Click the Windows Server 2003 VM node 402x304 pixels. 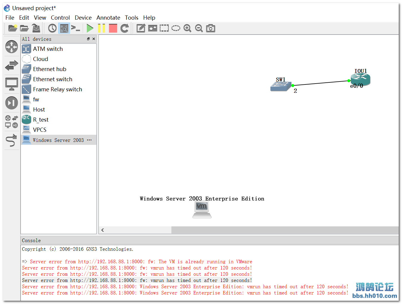tap(202, 210)
